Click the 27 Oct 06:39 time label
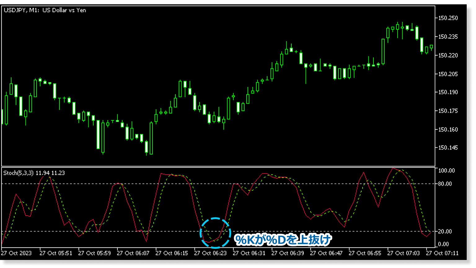Image resolution: width=476 pixels, height=268 pixels. [288, 253]
